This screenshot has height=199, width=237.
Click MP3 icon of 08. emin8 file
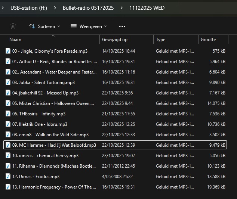(8, 134)
